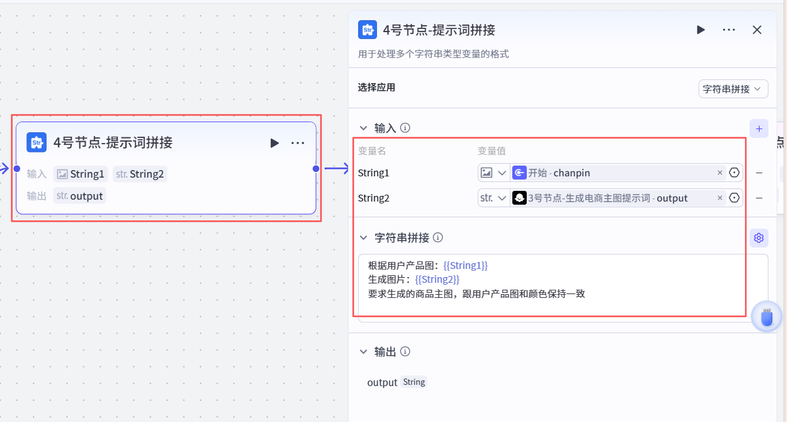The height and width of the screenshot is (422, 793).
Task: Click the info icon next to 输入
Action: tap(405, 127)
